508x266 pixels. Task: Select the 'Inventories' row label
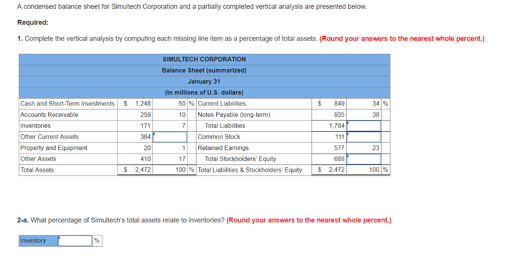(36, 125)
